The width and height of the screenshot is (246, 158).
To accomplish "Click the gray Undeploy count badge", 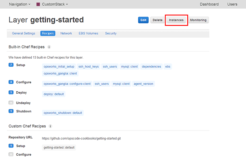I will (11, 103).
